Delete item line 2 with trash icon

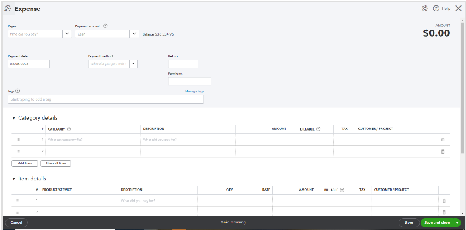[444, 212]
